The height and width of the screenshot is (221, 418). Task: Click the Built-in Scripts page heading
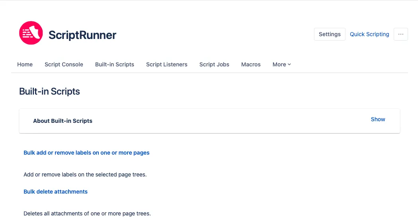(49, 91)
